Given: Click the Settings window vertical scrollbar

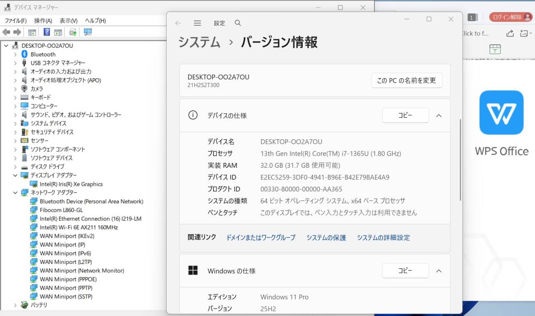Looking at the screenshot, I should pyautogui.click(x=460, y=161).
